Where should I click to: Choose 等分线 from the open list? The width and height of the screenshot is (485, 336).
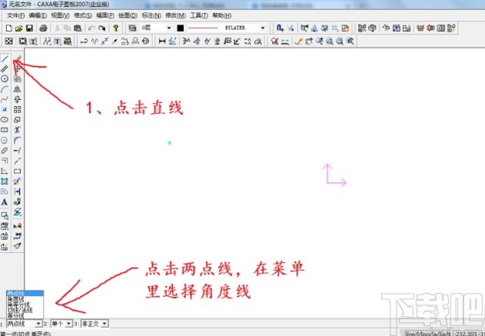point(25,315)
